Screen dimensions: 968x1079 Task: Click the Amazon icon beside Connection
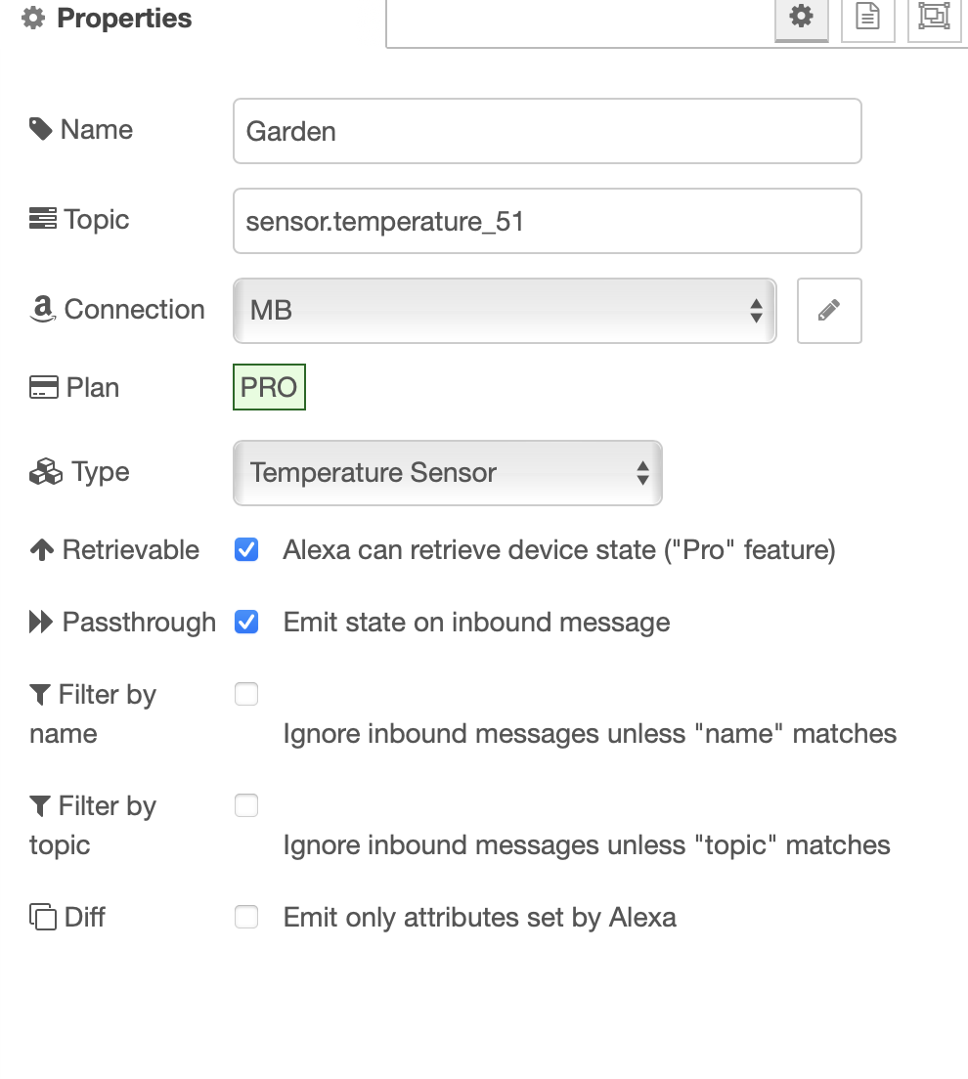click(41, 309)
